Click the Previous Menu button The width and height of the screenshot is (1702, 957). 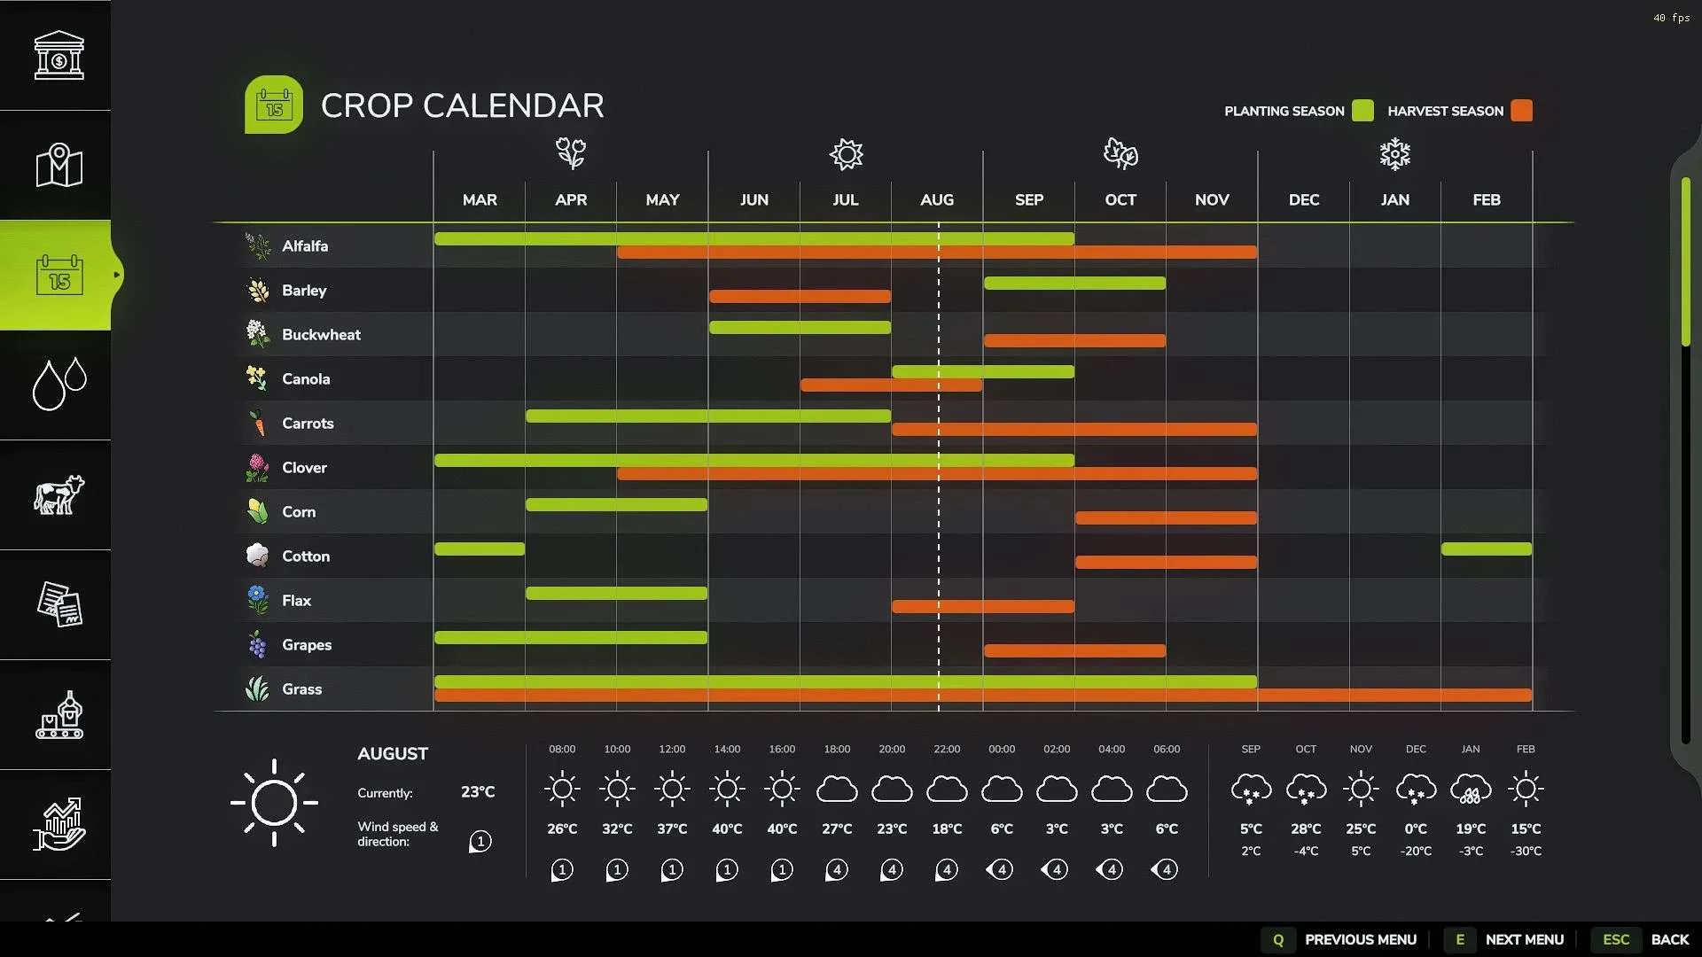coord(1340,939)
